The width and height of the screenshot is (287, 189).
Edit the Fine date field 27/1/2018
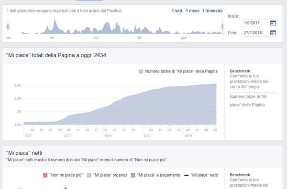coord(260,33)
